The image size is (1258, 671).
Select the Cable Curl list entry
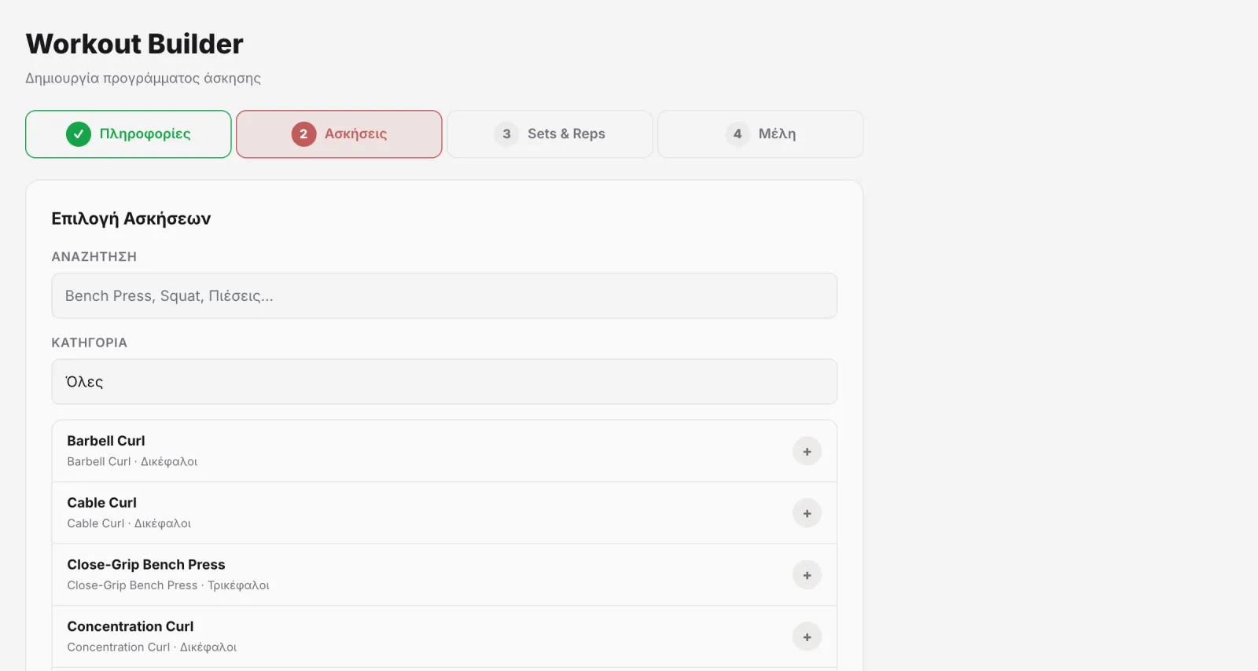(444, 513)
